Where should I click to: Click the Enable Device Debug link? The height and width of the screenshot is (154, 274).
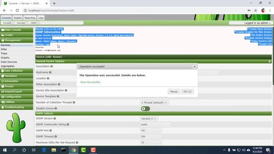[258, 38]
